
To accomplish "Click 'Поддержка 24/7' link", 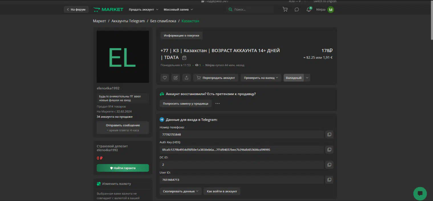I will (x=215, y=1).
